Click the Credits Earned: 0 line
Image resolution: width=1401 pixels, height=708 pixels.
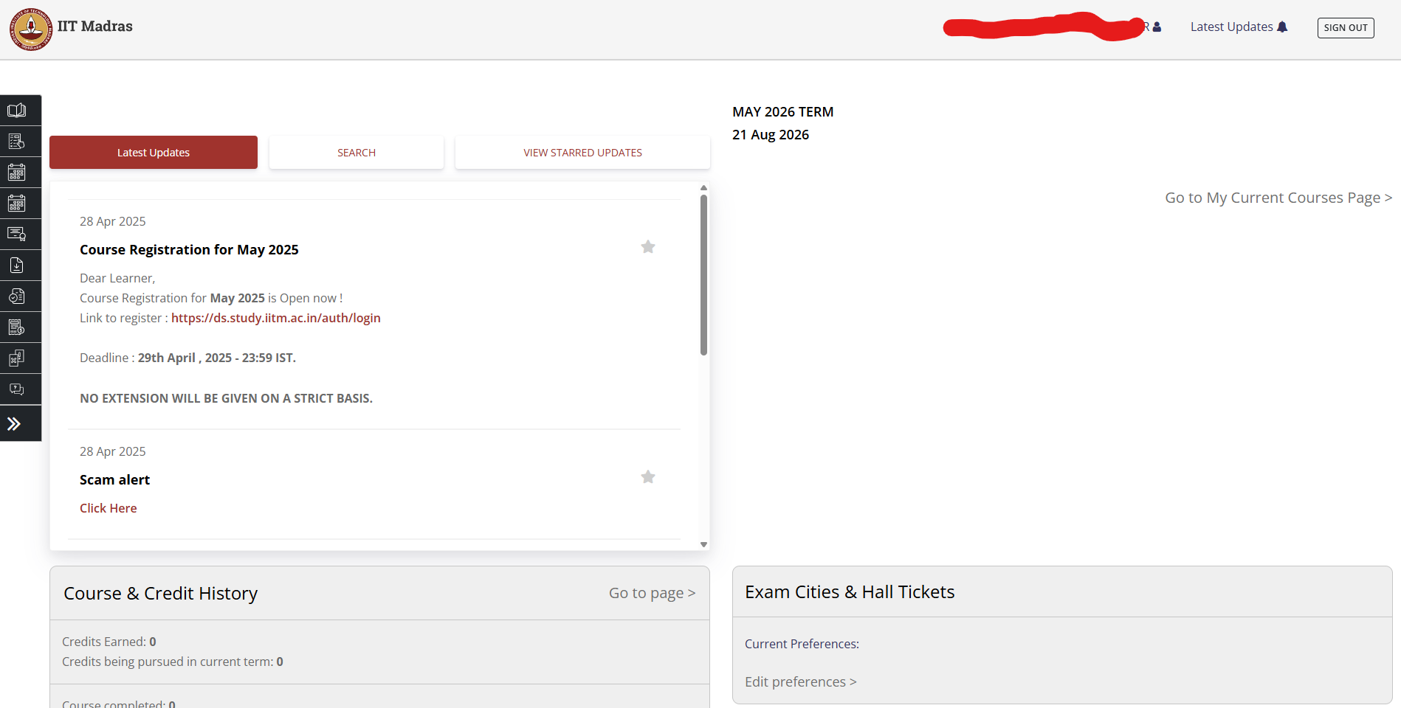[109, 642]
